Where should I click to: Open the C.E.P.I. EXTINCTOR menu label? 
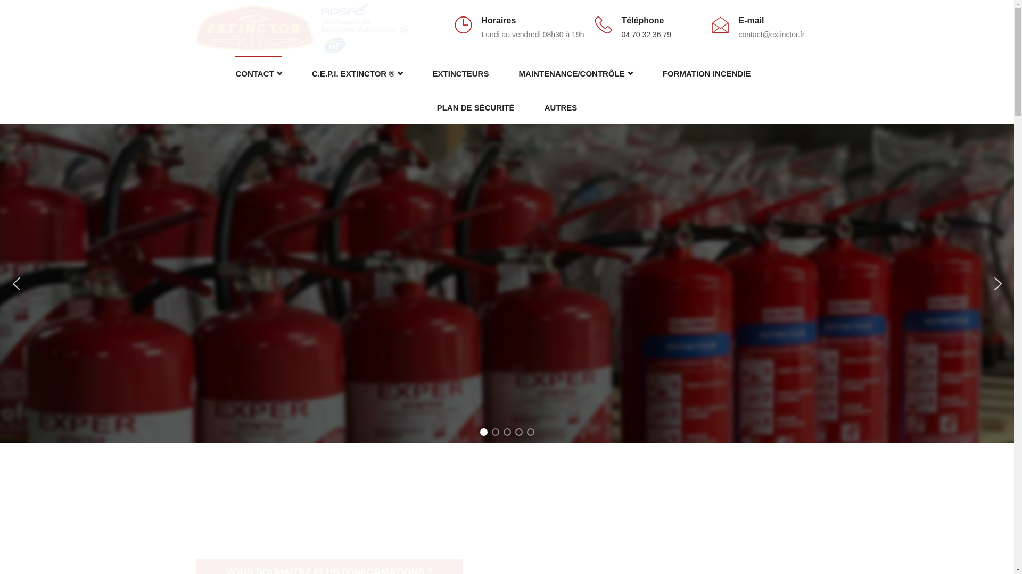point(353,74)
